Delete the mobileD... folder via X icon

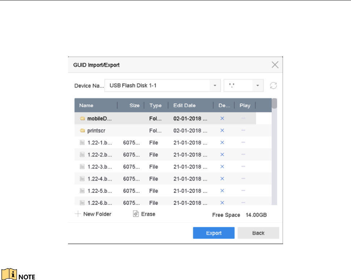pos(222,118)
